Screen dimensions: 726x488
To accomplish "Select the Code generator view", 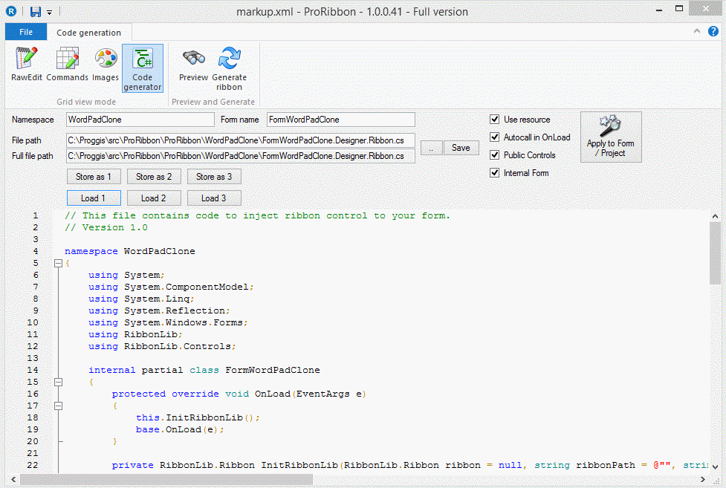I will point(143,68).
